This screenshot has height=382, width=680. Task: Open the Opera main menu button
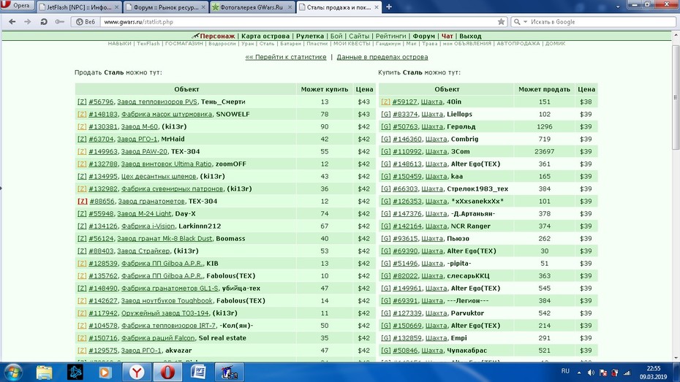point(17,6)
